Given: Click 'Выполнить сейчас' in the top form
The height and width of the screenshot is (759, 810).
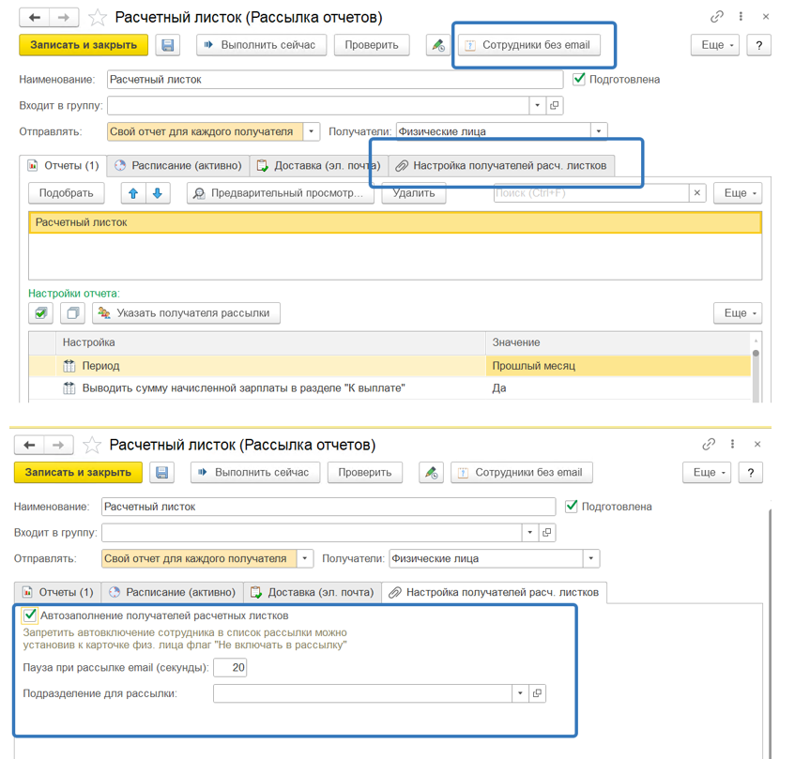Looking at the screenshot, I should 261,45.
